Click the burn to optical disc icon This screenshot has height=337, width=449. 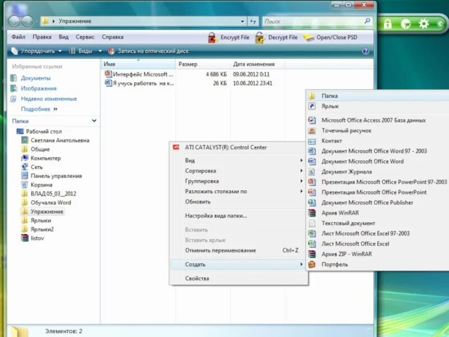[x=111, y=51]
